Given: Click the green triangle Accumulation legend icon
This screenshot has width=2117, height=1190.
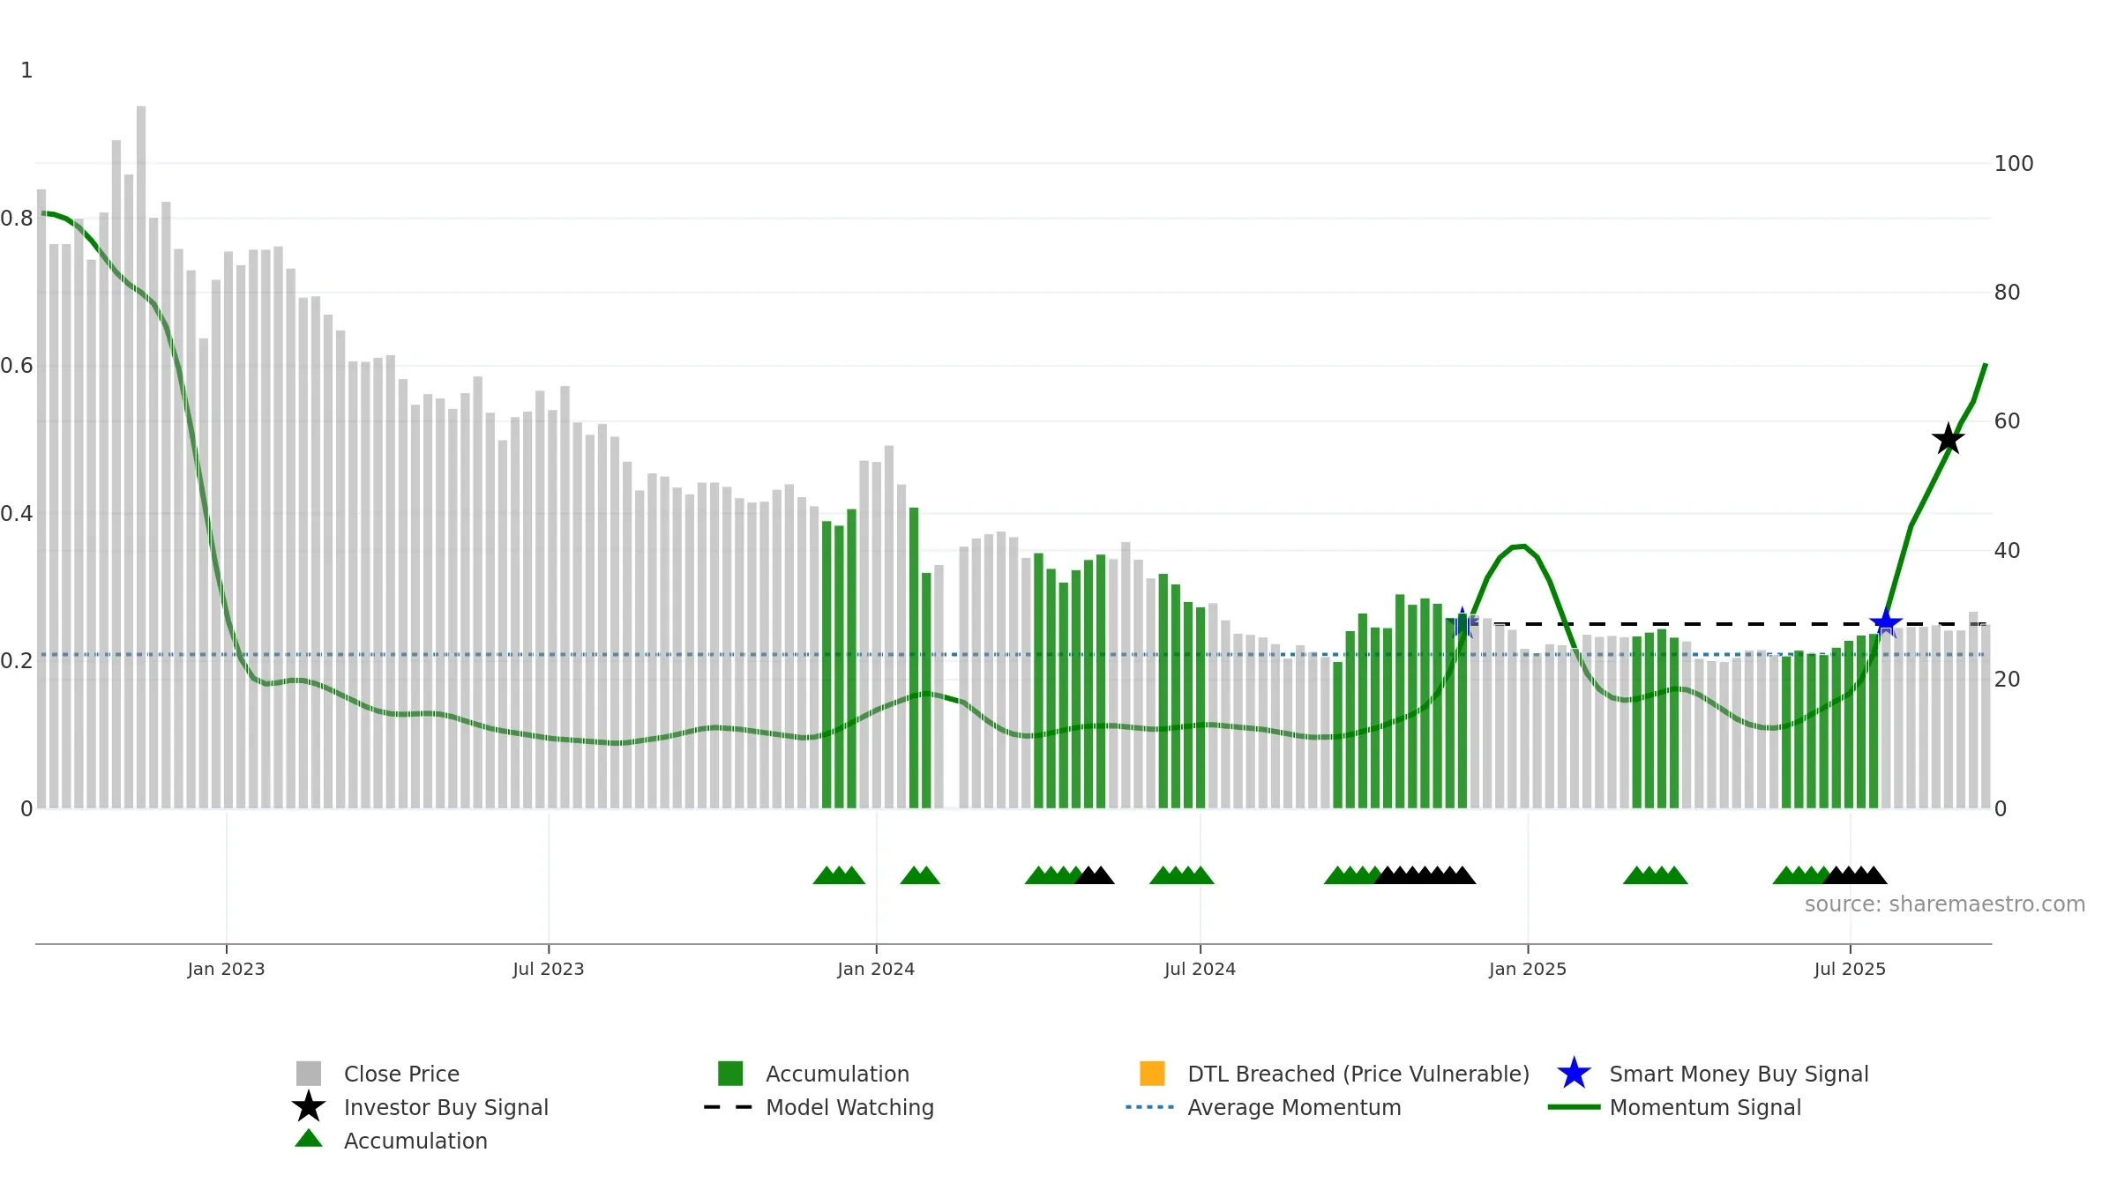Looking at the screenshot, I should click(x=309, y=1139).
